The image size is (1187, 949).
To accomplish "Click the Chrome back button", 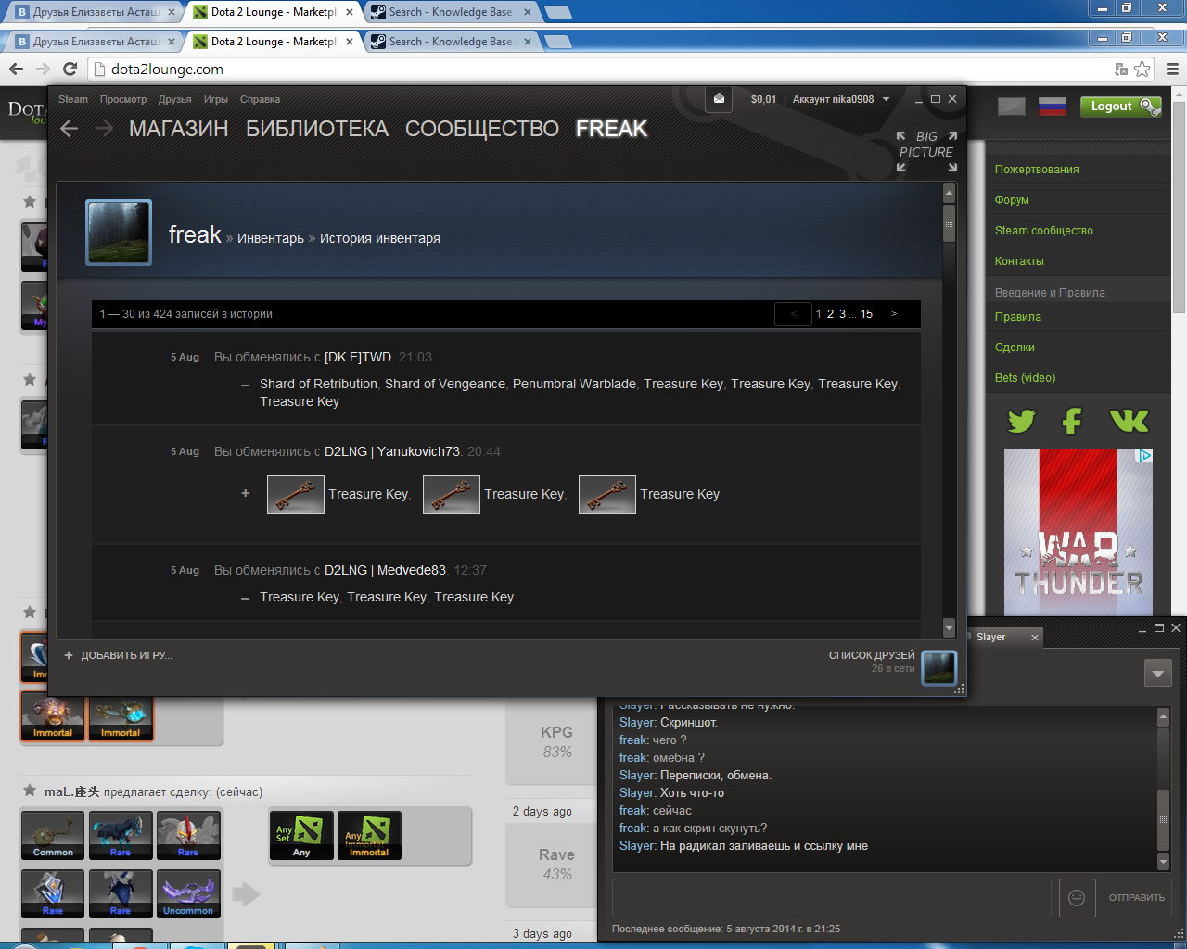I will 16,69.
